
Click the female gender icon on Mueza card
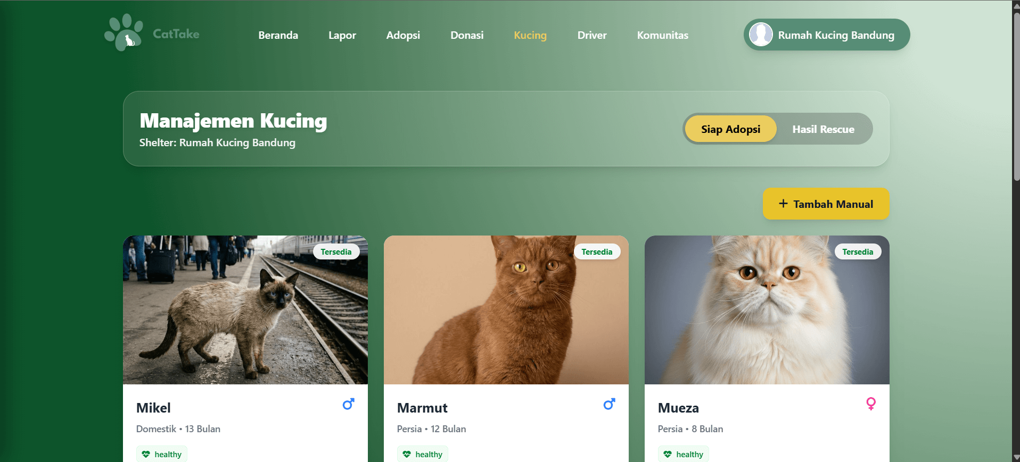pos(871,404)
